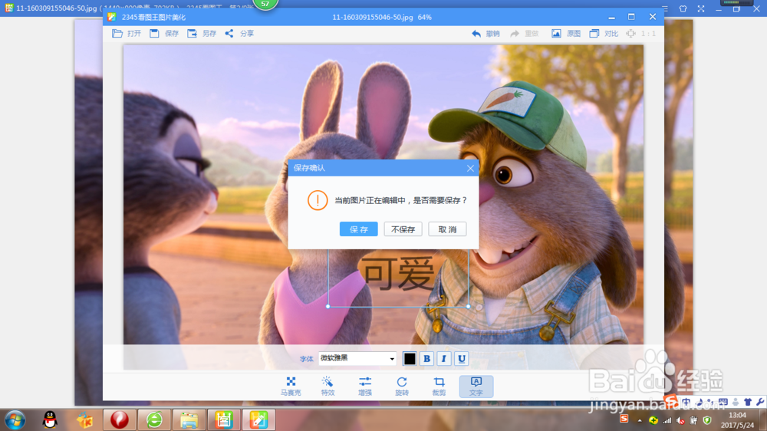Click the network signal bars tray icon

point(667,420)
